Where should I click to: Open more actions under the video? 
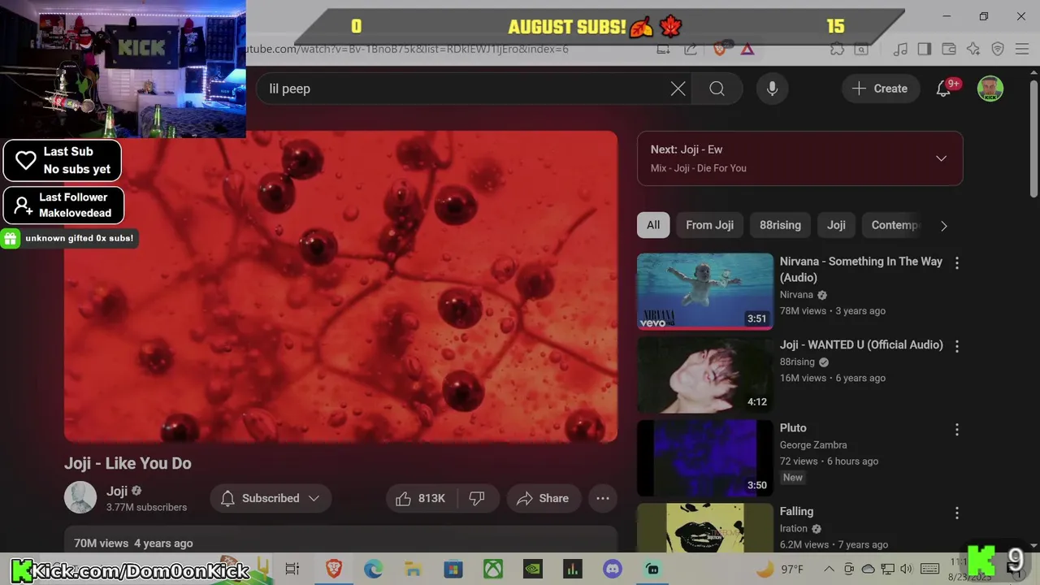click(603, 498)
